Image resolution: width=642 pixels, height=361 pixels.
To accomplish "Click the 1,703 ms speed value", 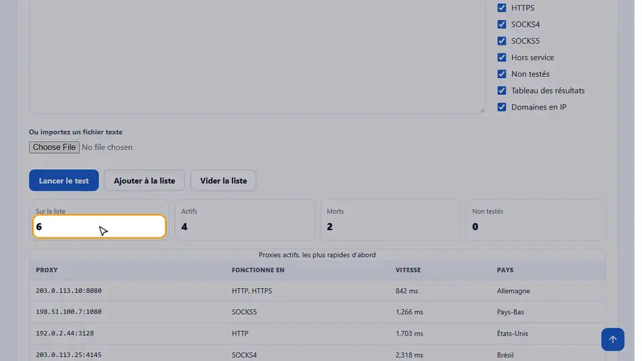I will pos(409,334).
